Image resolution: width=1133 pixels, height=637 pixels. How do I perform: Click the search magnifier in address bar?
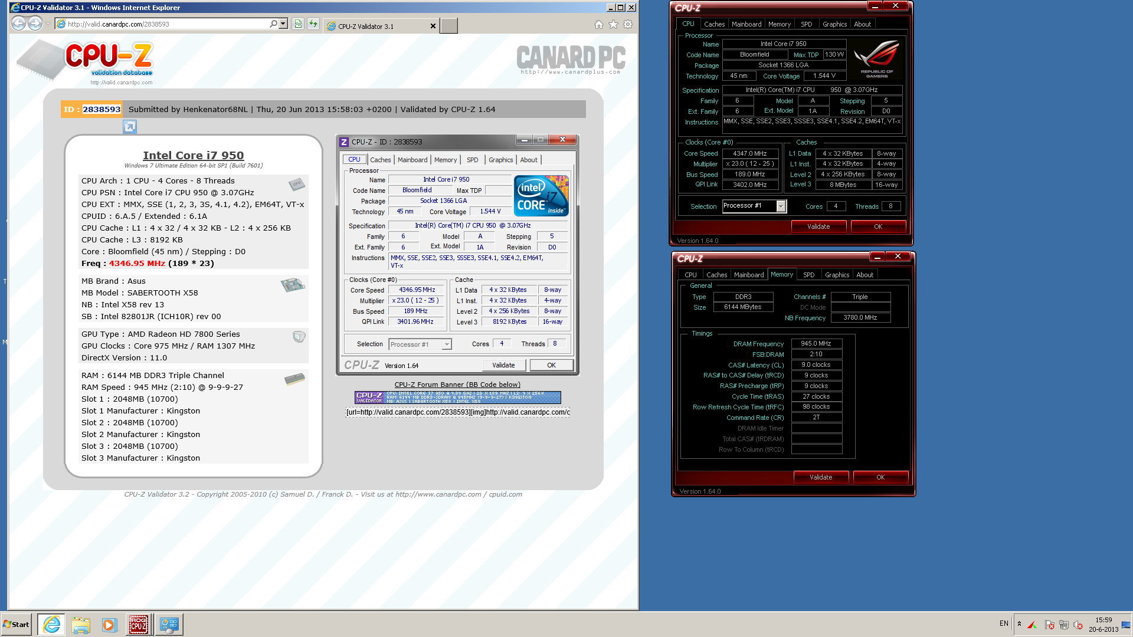tap(273, 24)
